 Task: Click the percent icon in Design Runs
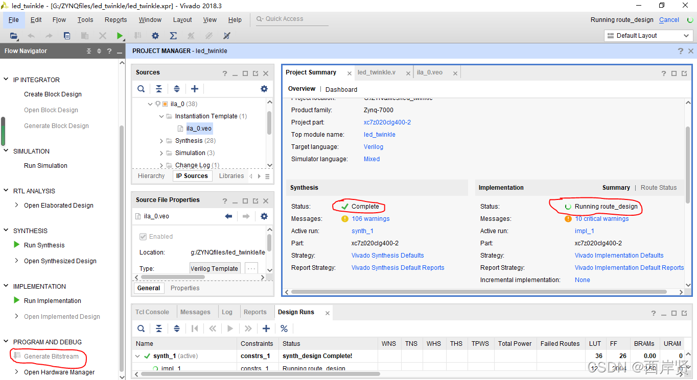tap(284, 328)
